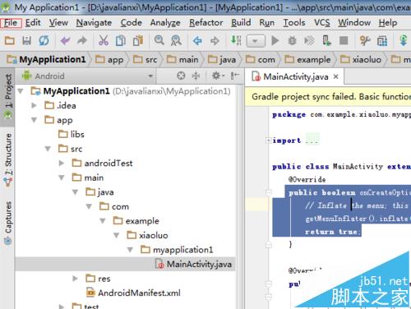Click the Undo arrow icon
Viewport: 411px width, 309px height.
tap(65, 41)
